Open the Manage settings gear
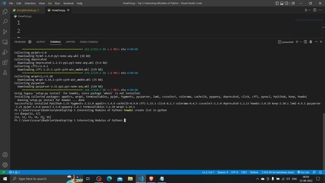325x183 pixels. click(x=5, y=165)
